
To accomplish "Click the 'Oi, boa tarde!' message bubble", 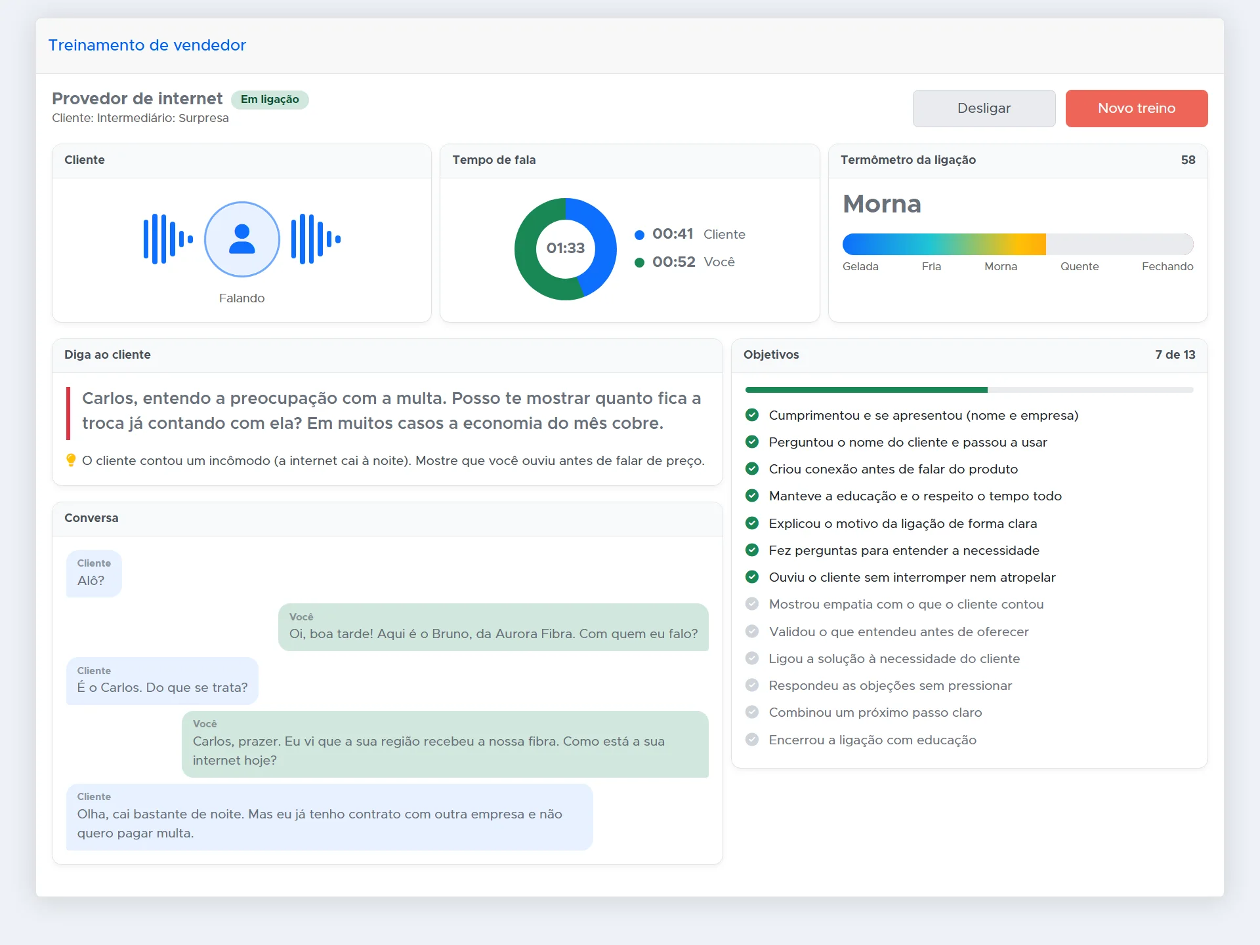I will [493, 627].
